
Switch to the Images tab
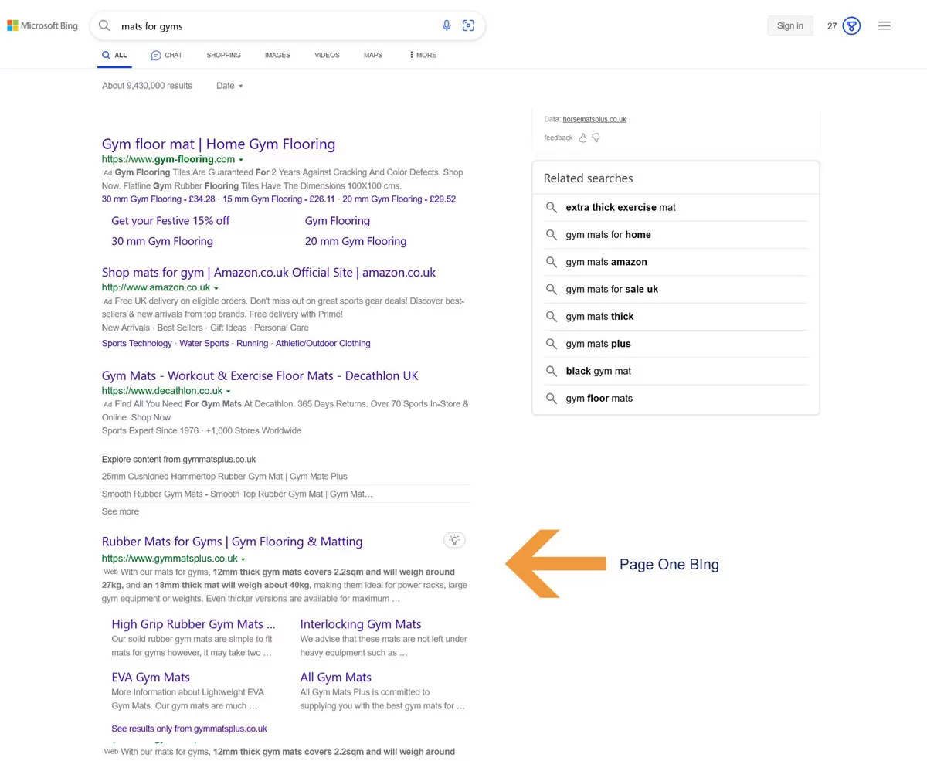(x=277, y=55)
